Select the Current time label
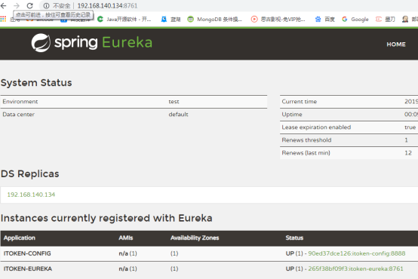 pyautogui.click(x=300, y=102)
